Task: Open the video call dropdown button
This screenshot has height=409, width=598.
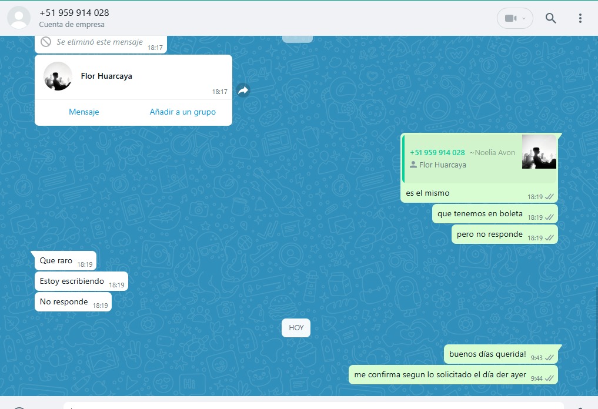Action: tap(515, 18)
